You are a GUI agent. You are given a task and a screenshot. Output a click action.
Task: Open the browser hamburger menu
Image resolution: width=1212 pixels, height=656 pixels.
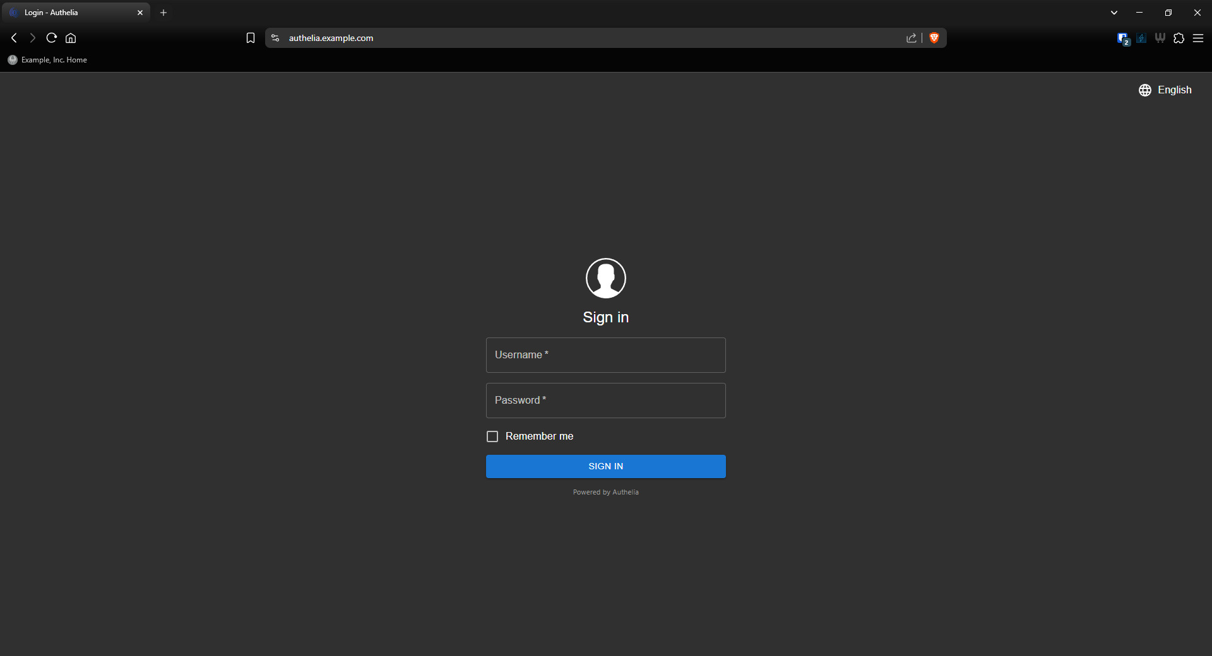[1198, 38]
